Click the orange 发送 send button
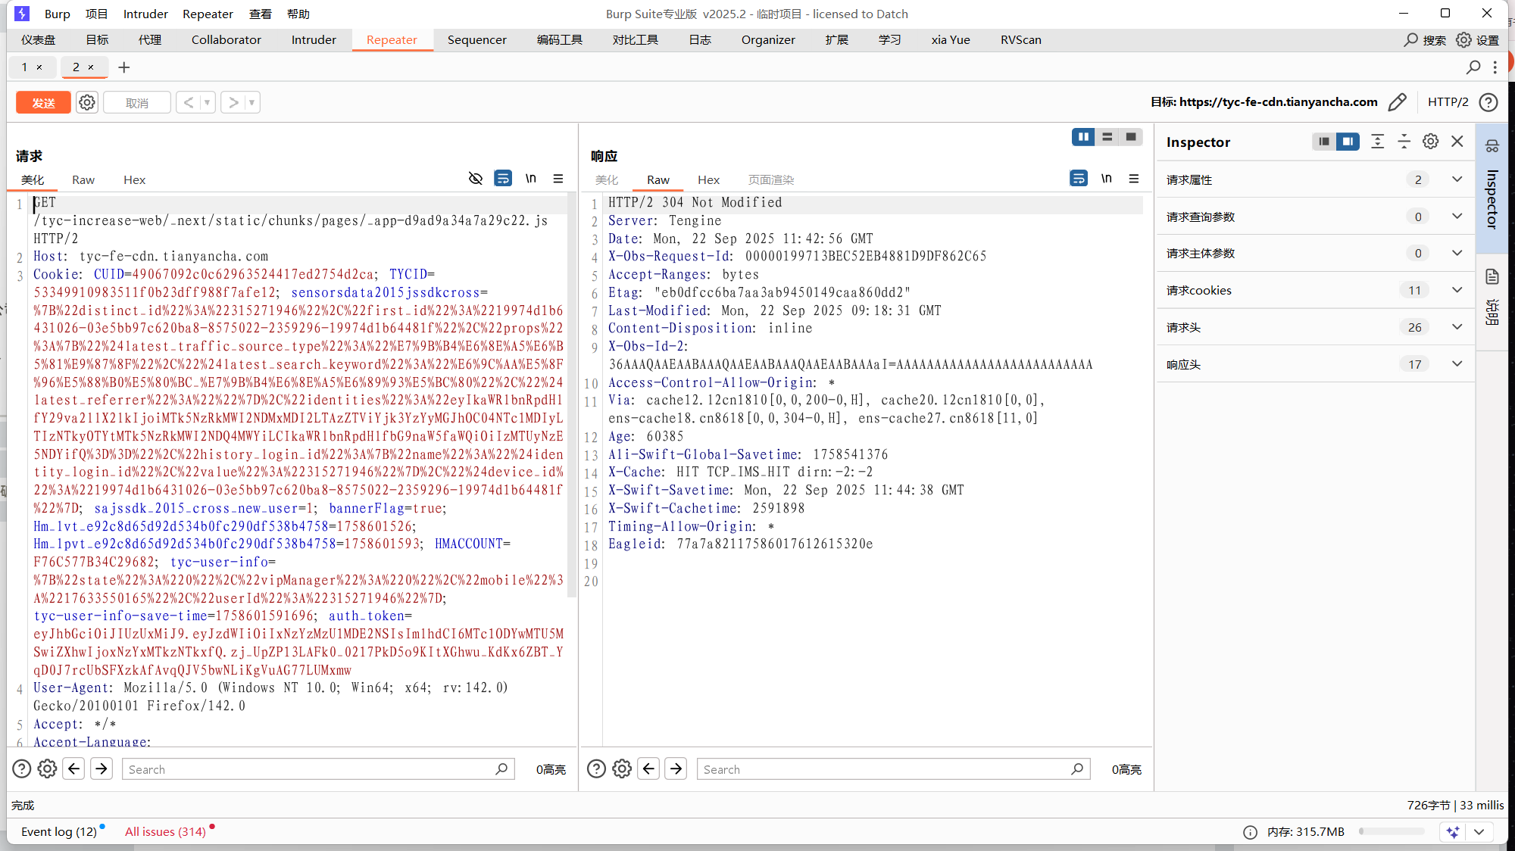This screenshot has height=851, width=1515. coord(43,102)
